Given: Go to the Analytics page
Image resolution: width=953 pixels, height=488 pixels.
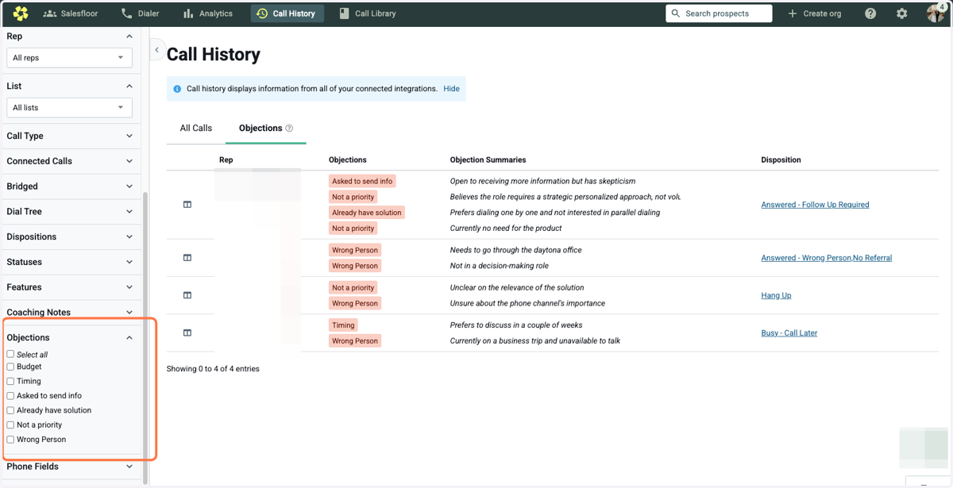Looking at the screenshot, I should click(208, 13).
